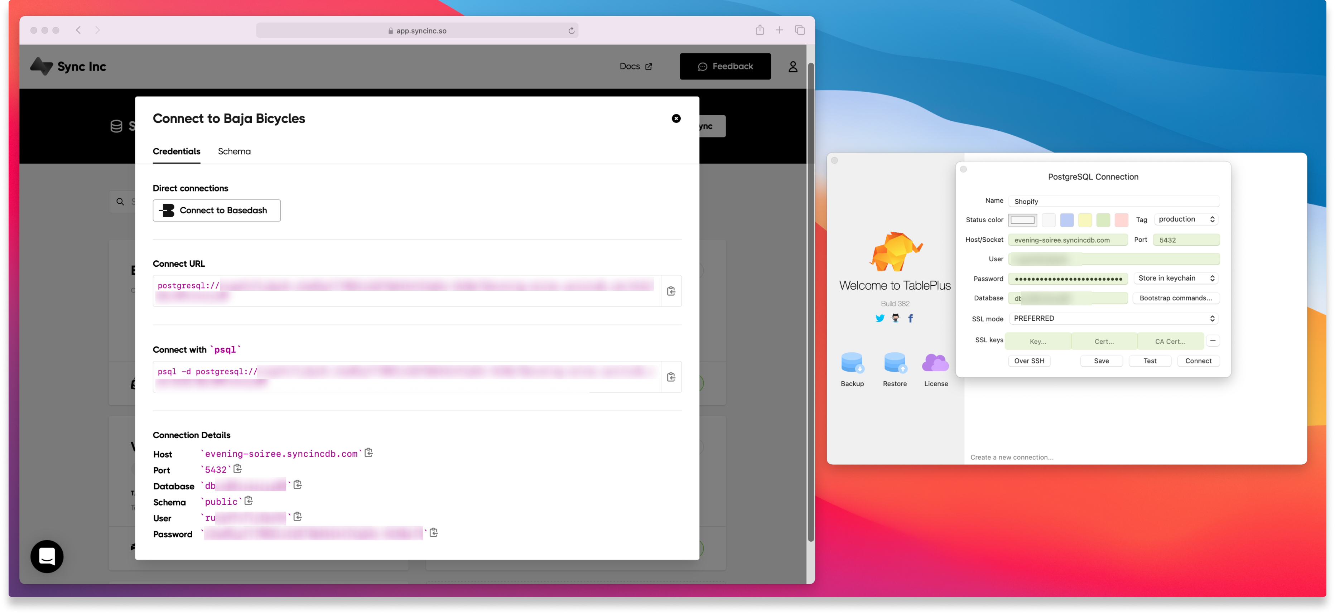Switch to the Schema tab

[x=234, y=151]
